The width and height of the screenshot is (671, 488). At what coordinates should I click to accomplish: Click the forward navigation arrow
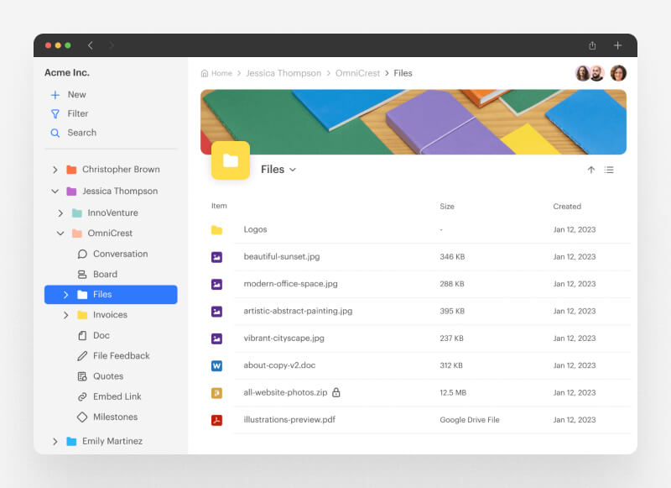click(x=112, y=45)
